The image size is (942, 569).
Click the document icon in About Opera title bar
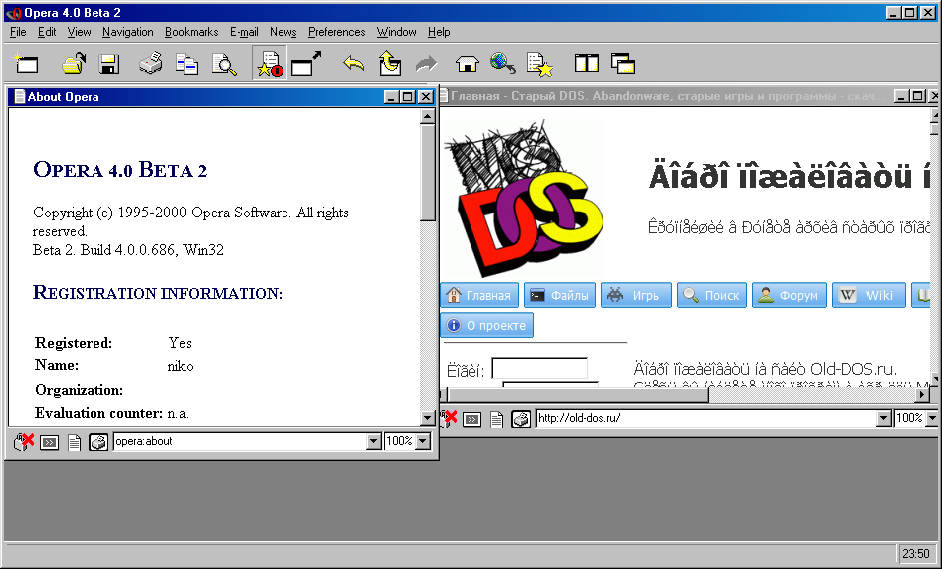pyautogui.click(x=20, y=97)
